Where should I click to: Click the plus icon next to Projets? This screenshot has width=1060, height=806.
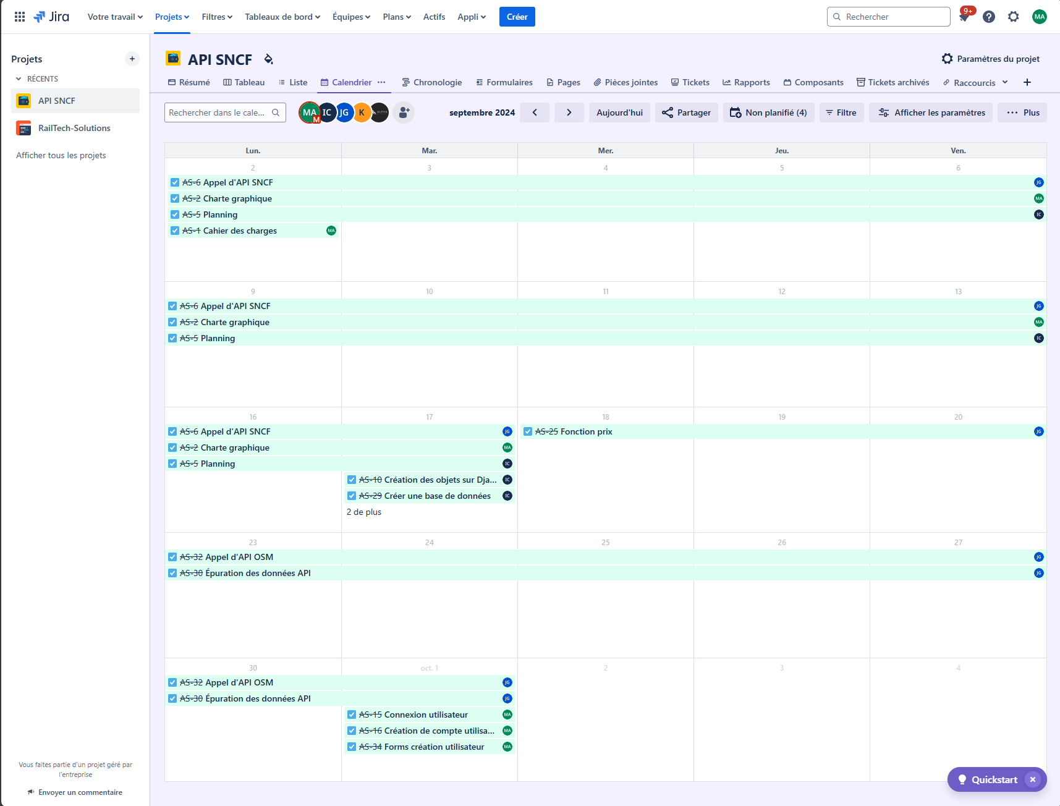coord(132,59)
